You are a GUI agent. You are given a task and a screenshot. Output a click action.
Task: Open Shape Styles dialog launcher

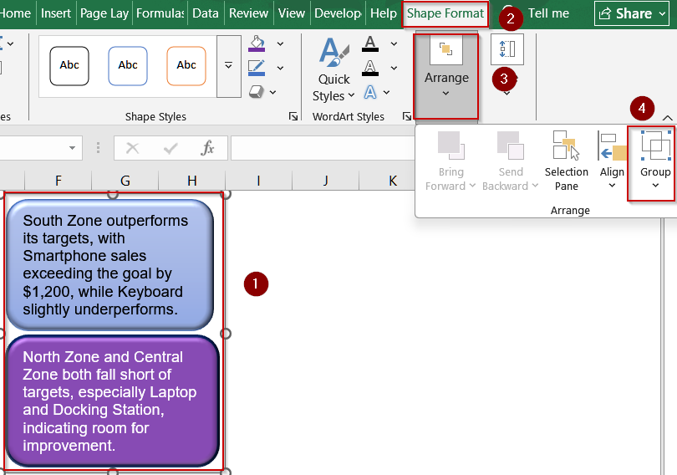293,116
